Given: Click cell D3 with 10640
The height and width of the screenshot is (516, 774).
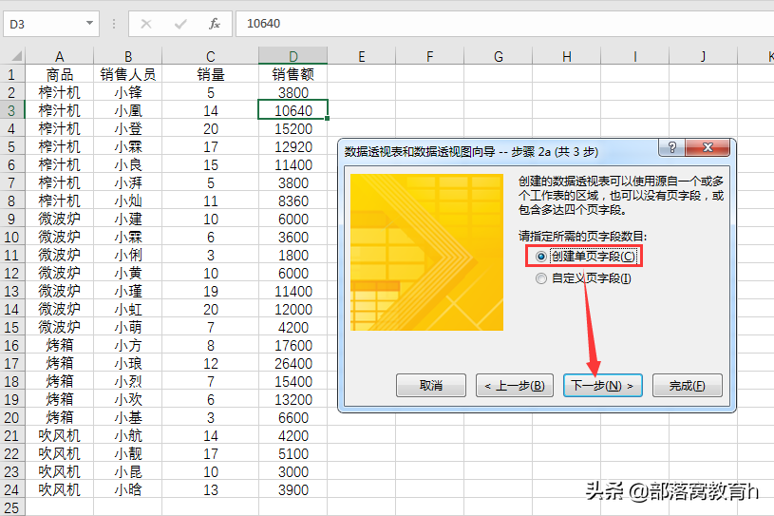Looking at the screenshot, I should point(293,110).
